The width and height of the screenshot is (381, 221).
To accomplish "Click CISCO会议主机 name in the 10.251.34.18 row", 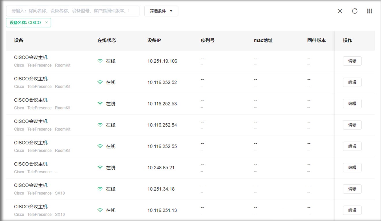I will [31, 185].
